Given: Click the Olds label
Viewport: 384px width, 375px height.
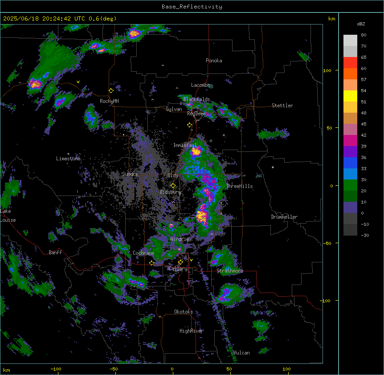Looking at the screenshot, I should click(x=173, y=175).
